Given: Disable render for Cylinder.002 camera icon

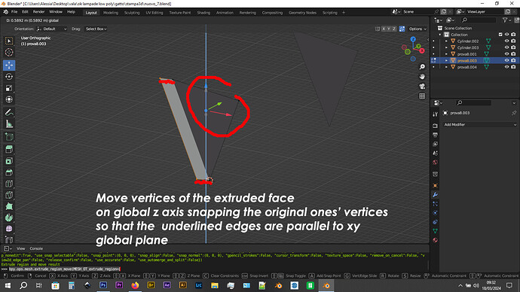Looking at the screenshot, I should tap(513, 41).
